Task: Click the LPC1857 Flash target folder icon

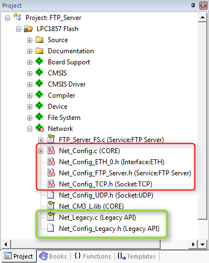Action: click(28, 29)
